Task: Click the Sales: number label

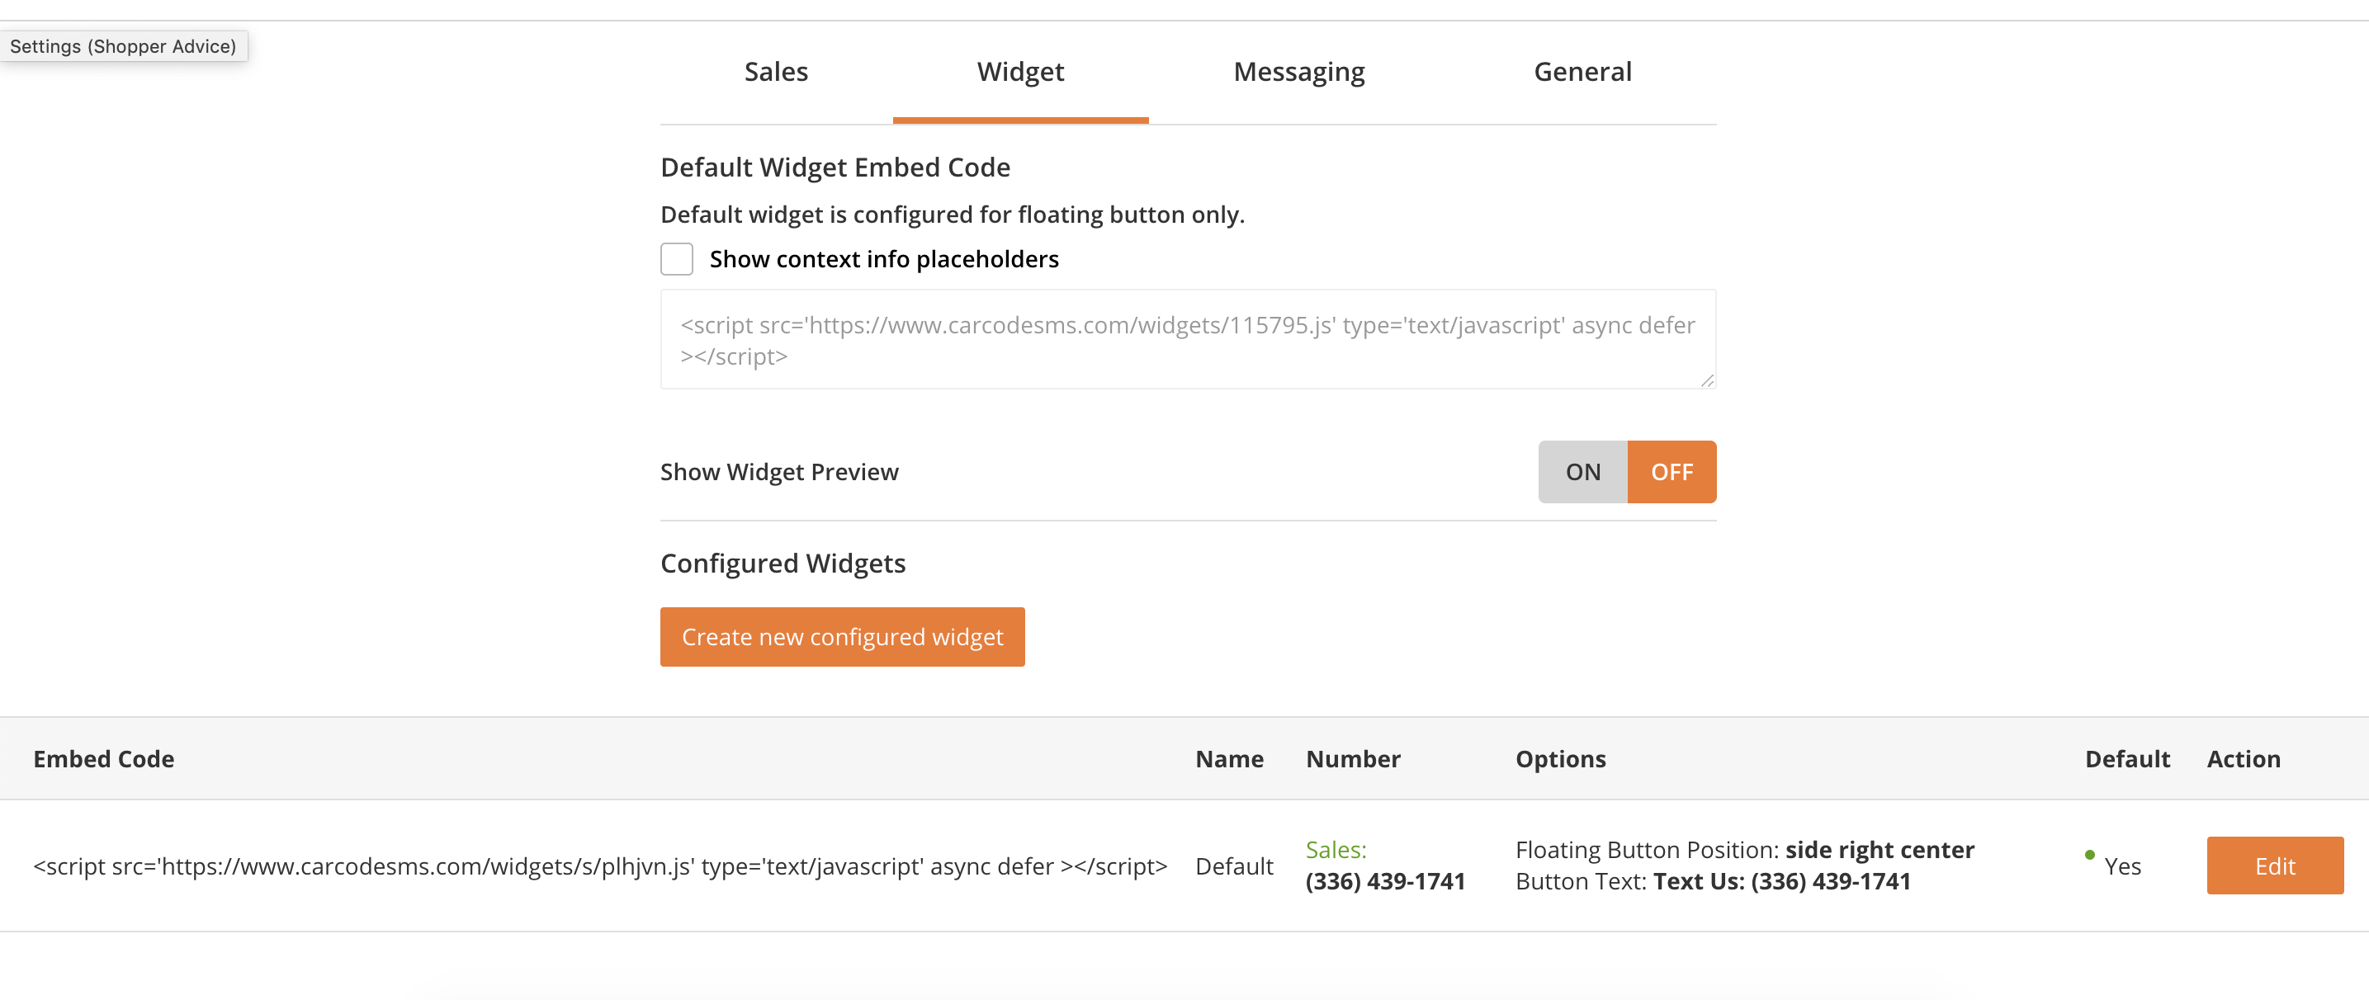Action: pos(1336,849)
